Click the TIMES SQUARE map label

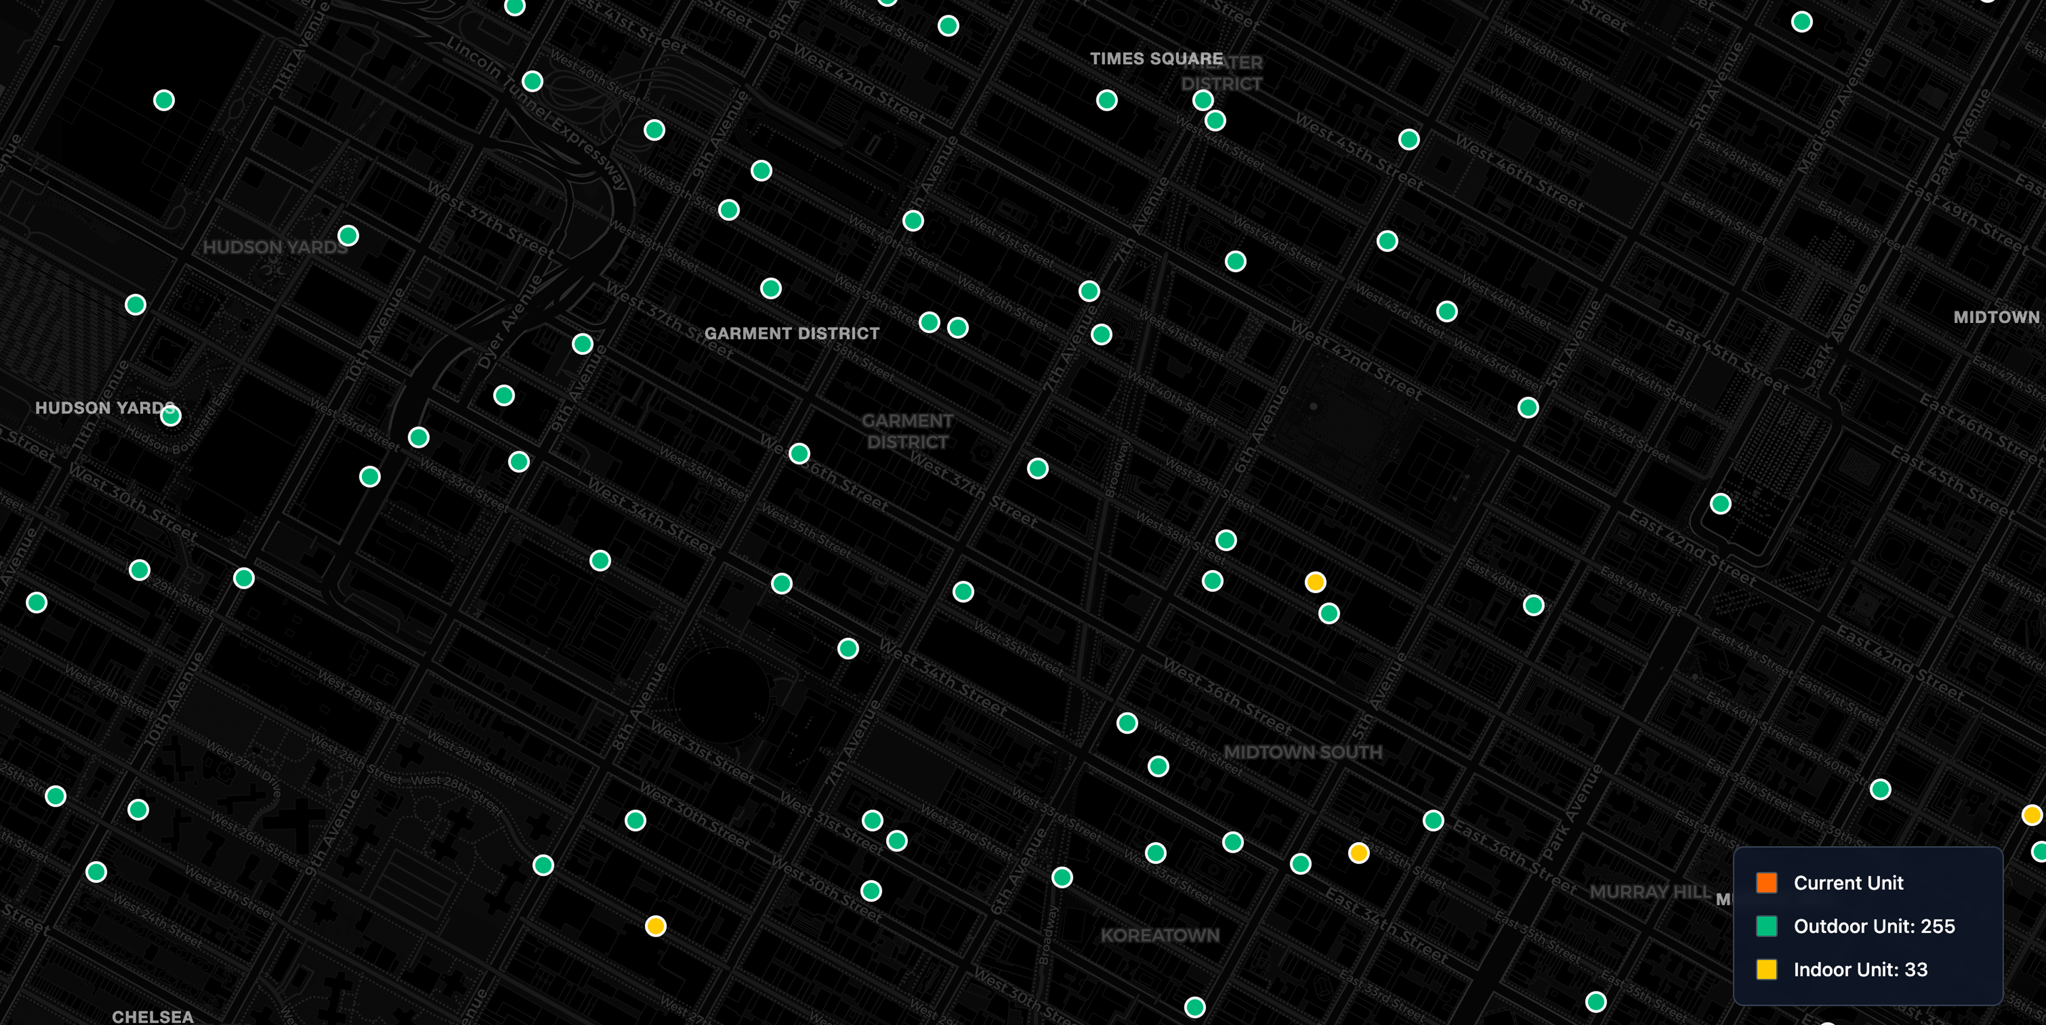1156,59
